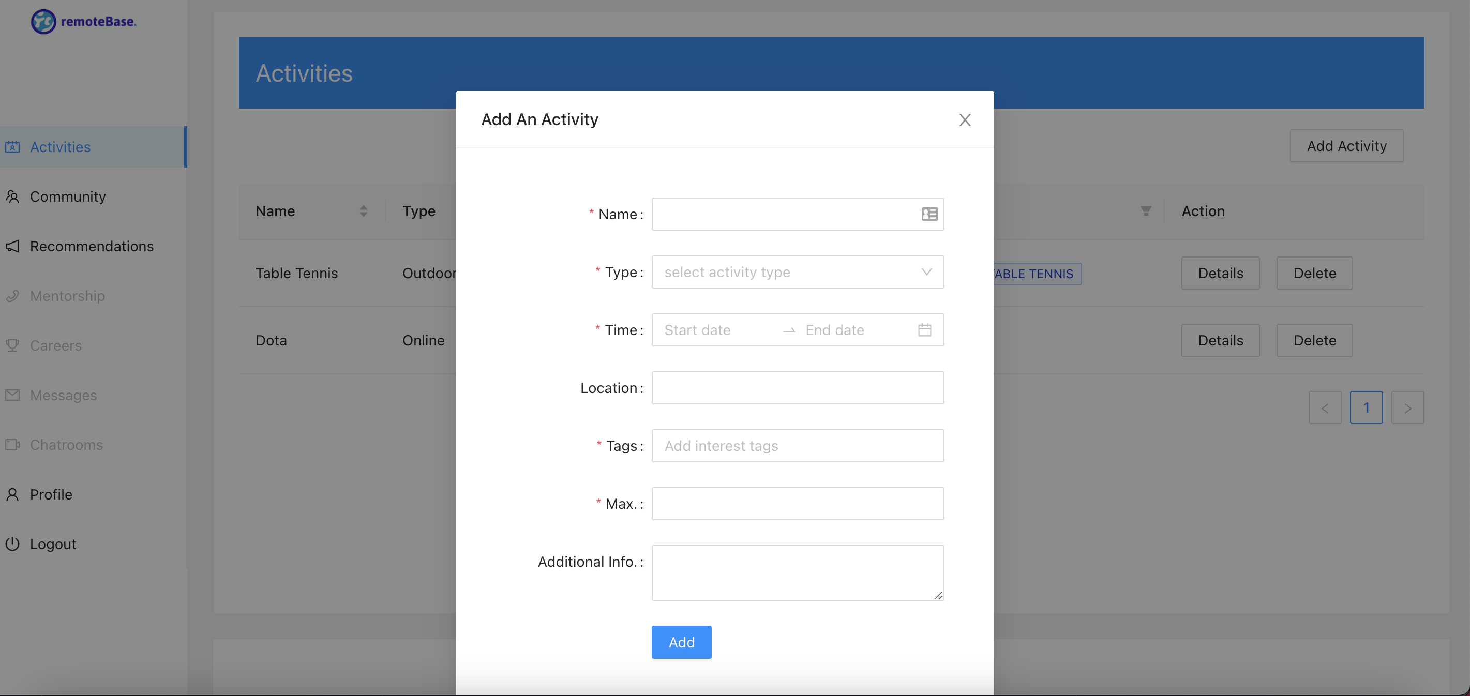Click the calendar icon in Time field
Screen dimensions: 1470x696
[x=924, y=330]
